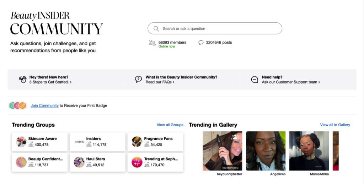364x184 pixels.
Task: Click the waving hand icon
Action: tap(23, 80)
